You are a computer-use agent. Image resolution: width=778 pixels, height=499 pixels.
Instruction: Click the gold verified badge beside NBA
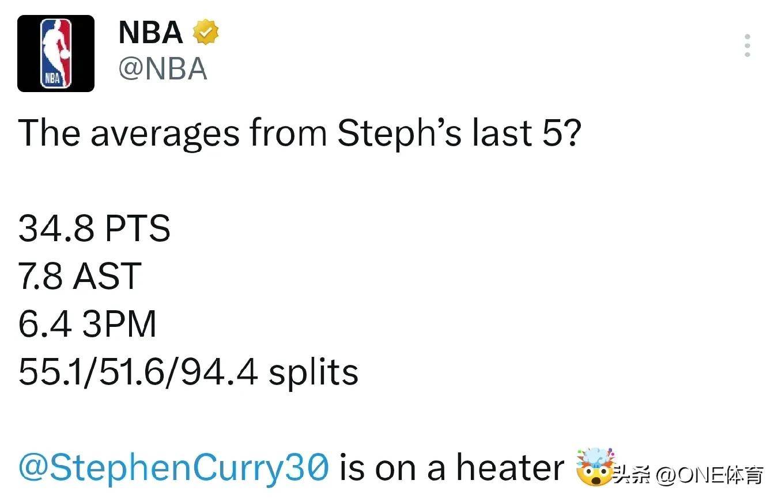click(x=205, y=32)
